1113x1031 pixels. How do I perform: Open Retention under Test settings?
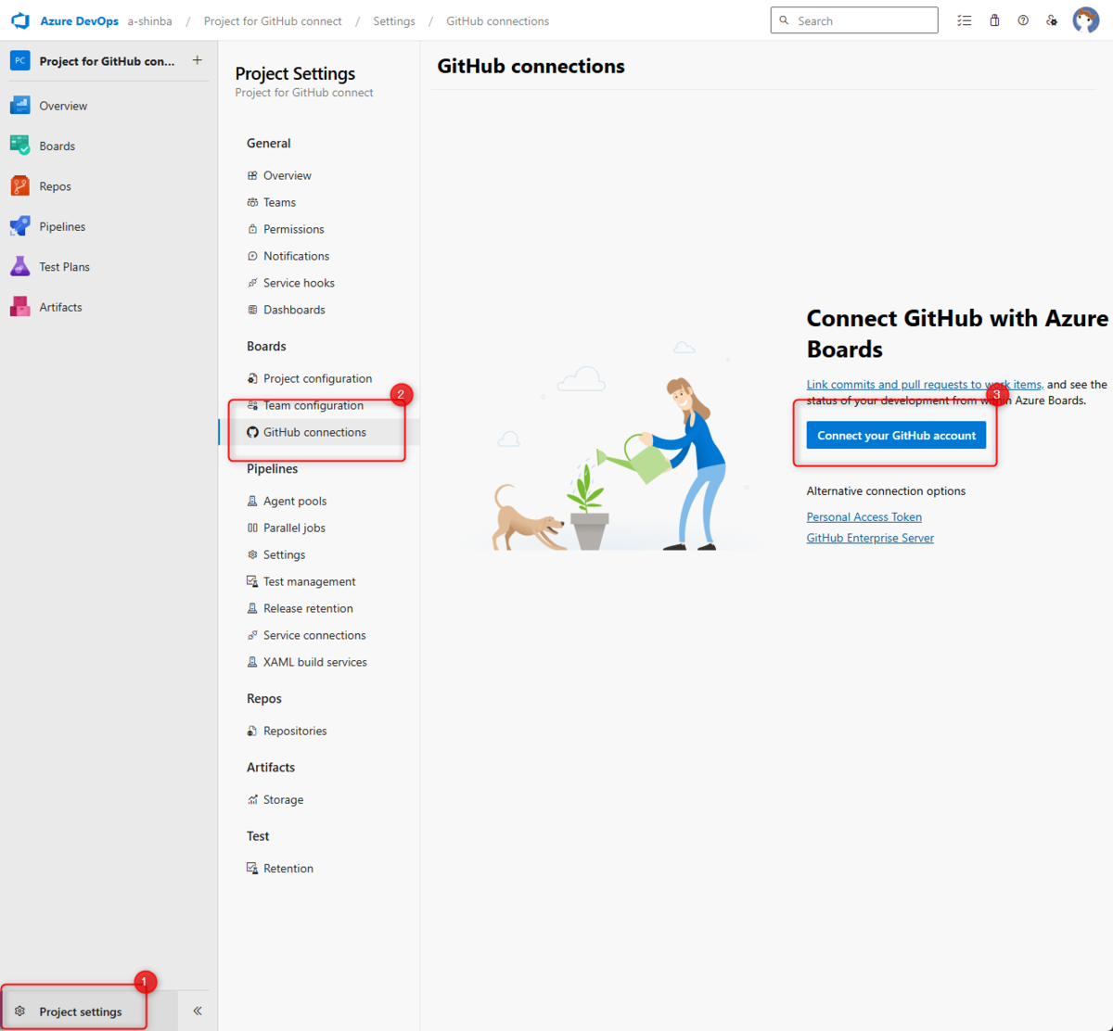tap(288, 869)
